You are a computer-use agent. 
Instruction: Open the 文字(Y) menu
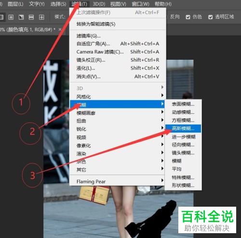37,4
